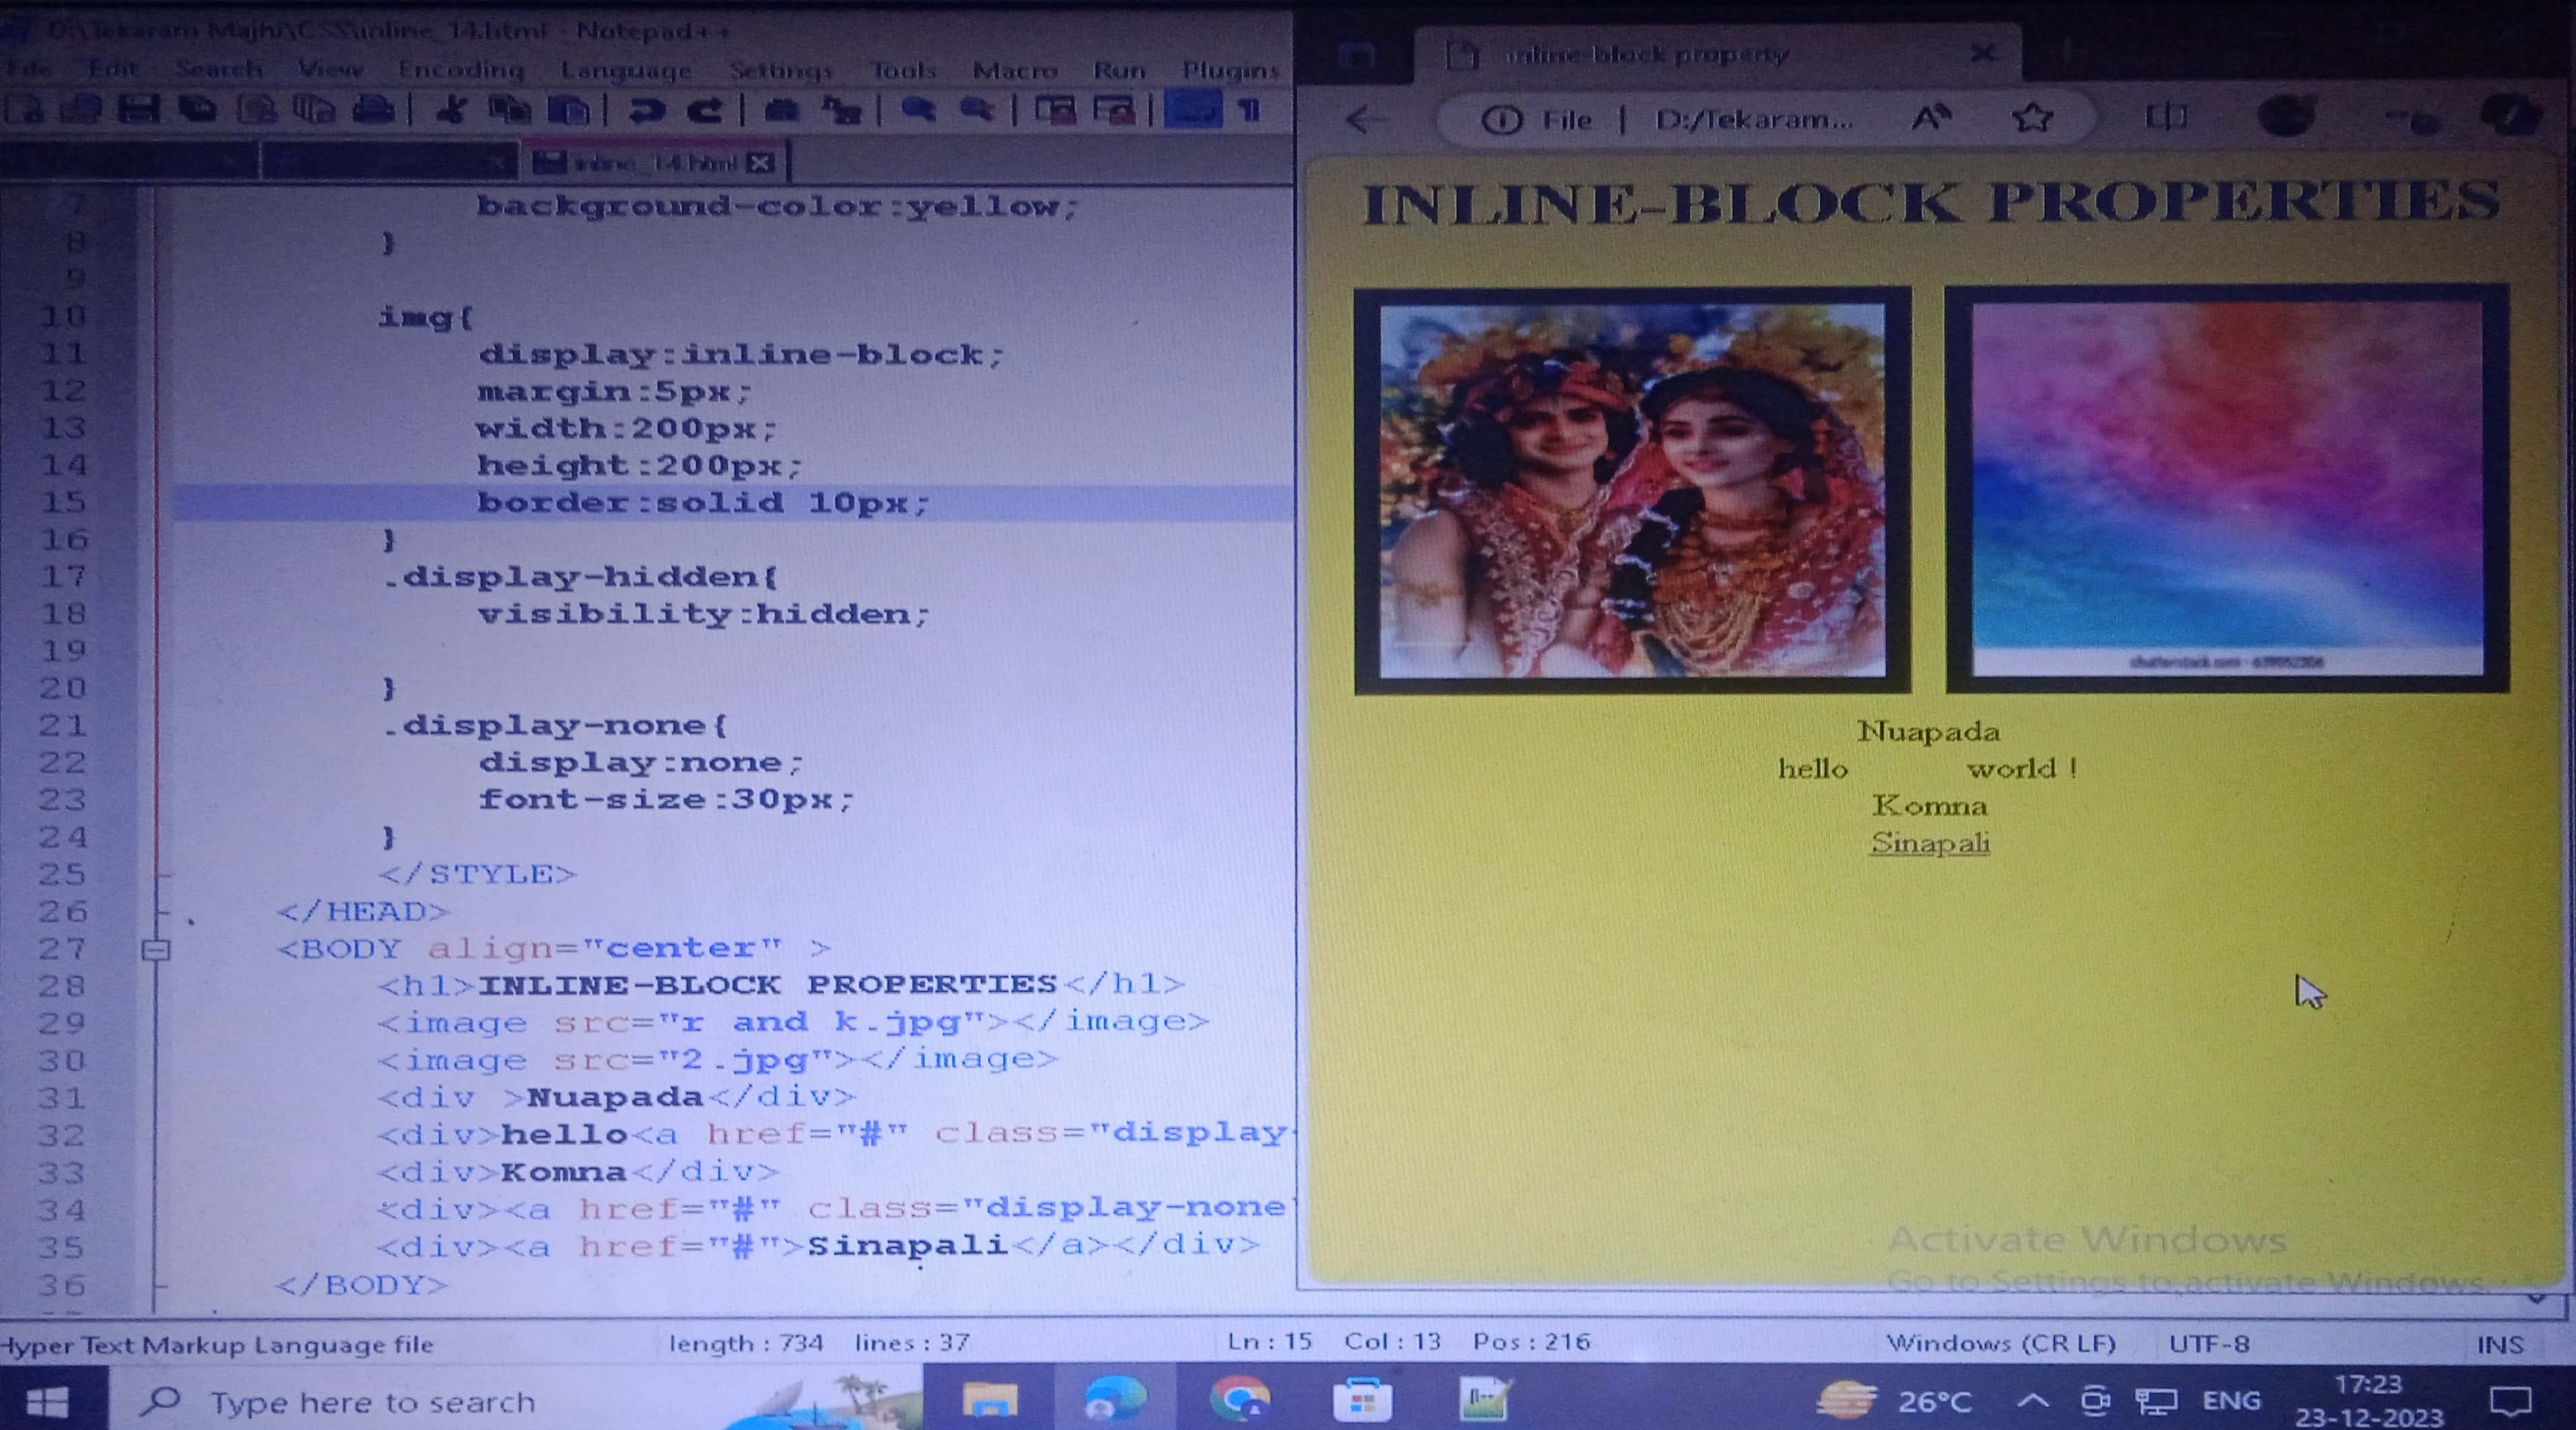2576x1430 pixels.
Task: Click the Sinapali link in browser
Action: point(1929,843)
